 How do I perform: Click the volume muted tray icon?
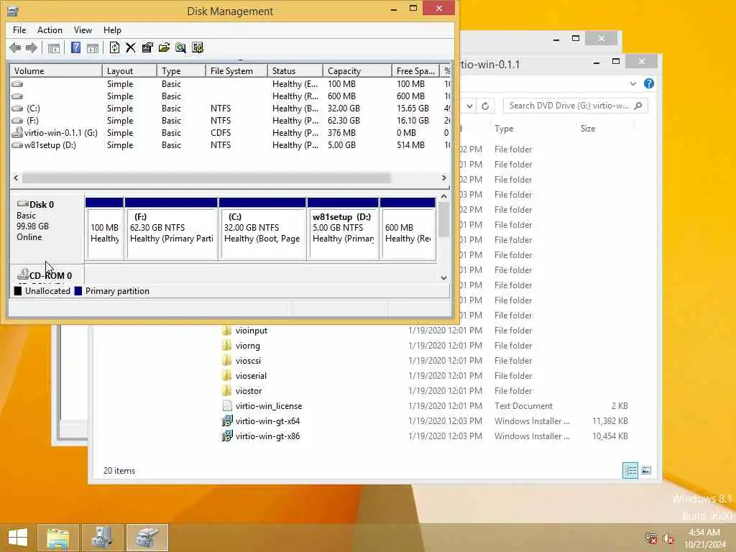tap(668, 538)
